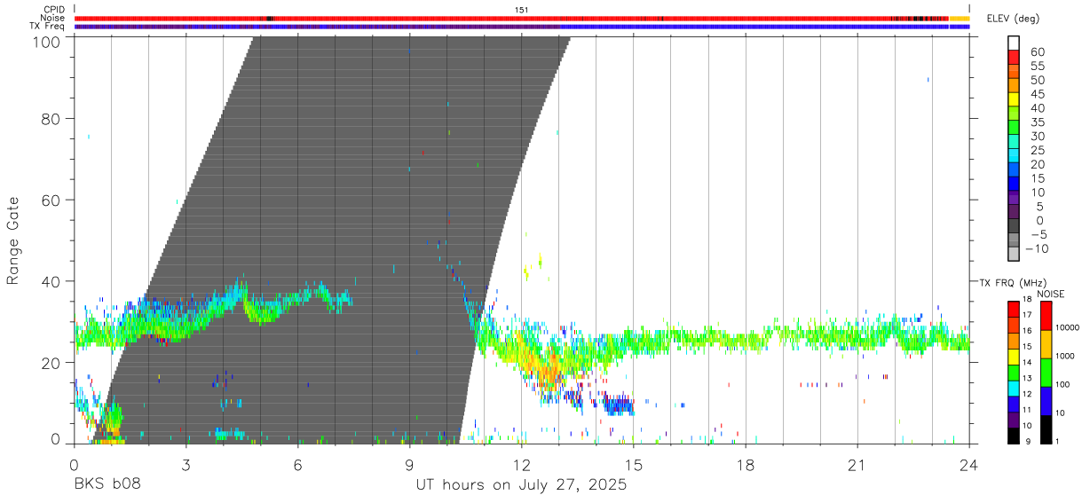Click the 21 tick on the UT hours axis

point(857,465)
